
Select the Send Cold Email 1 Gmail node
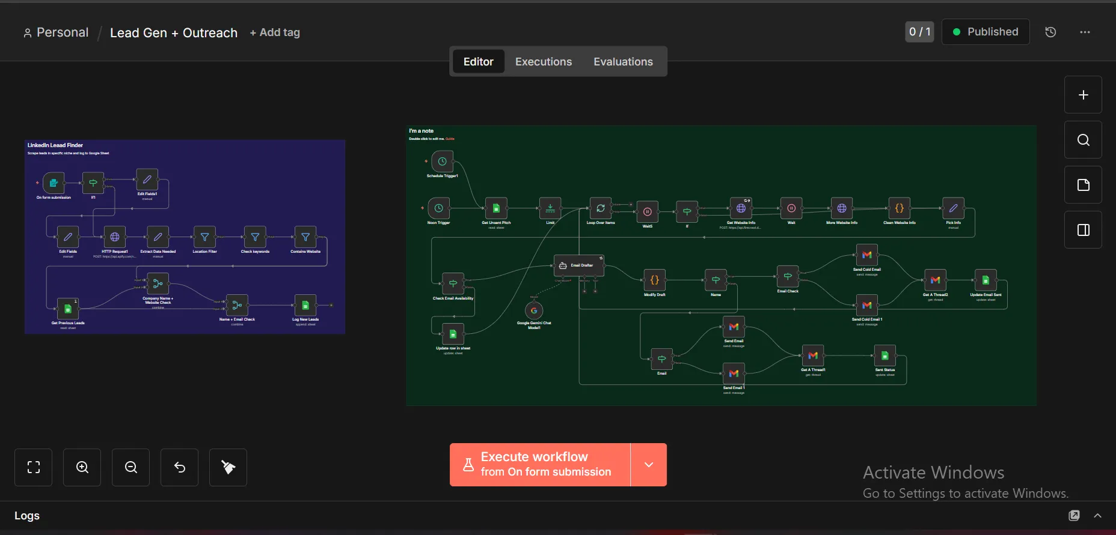tap(867, 305)
